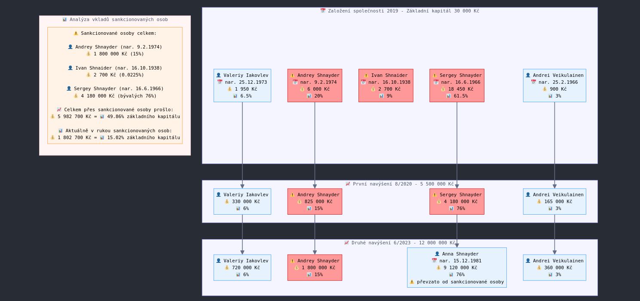Screen dimensions: 640x301
Task: Click the warning icon beside Sankcionované osoby celkem
Action: 76,33
